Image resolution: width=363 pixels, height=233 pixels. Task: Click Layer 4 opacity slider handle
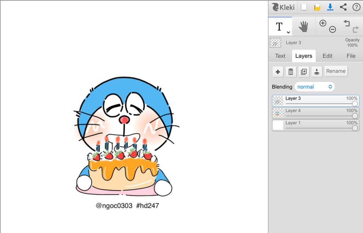(354, 116)
